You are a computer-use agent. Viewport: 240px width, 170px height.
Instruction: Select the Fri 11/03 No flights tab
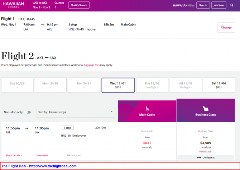point(186,85)
